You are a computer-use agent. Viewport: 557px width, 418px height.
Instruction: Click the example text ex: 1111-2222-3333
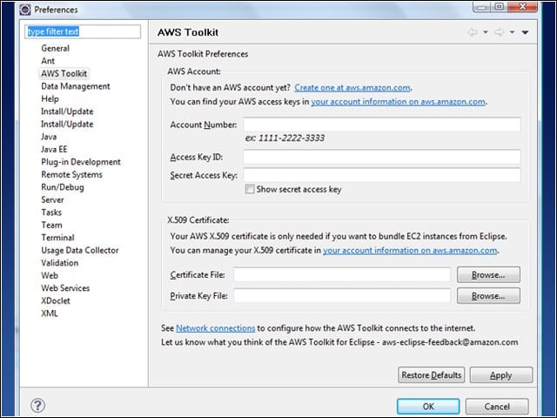(x=285, y=138)
